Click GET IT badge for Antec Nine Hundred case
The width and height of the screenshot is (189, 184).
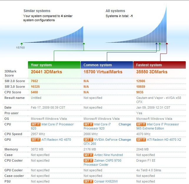[88, 155]
